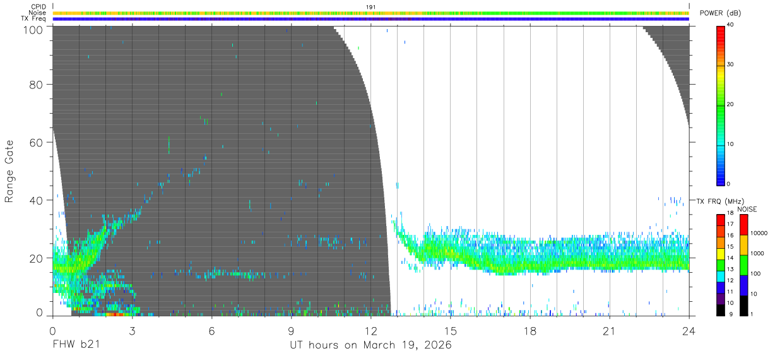Image resolution: width=775 pixels, height=358 pixels.
Task: Click range gate tick label 60
Action: click(37, 142)
